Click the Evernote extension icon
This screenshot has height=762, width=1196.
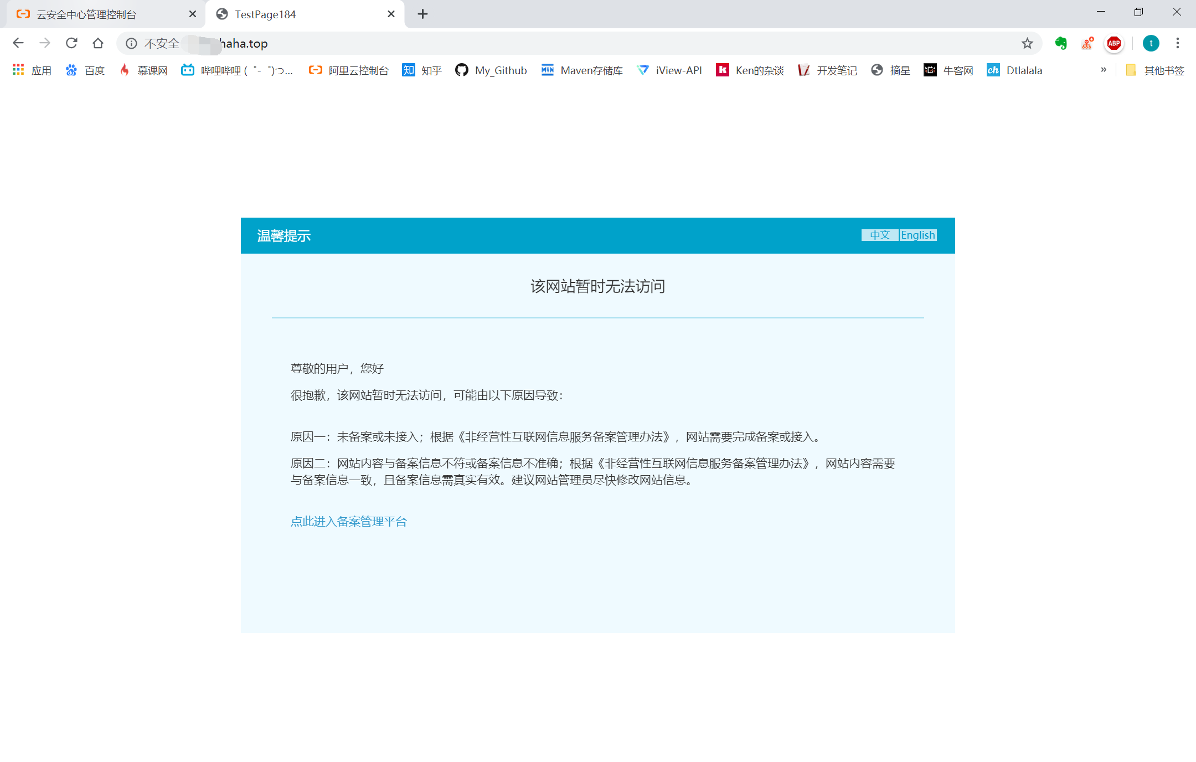point(1061,43)
